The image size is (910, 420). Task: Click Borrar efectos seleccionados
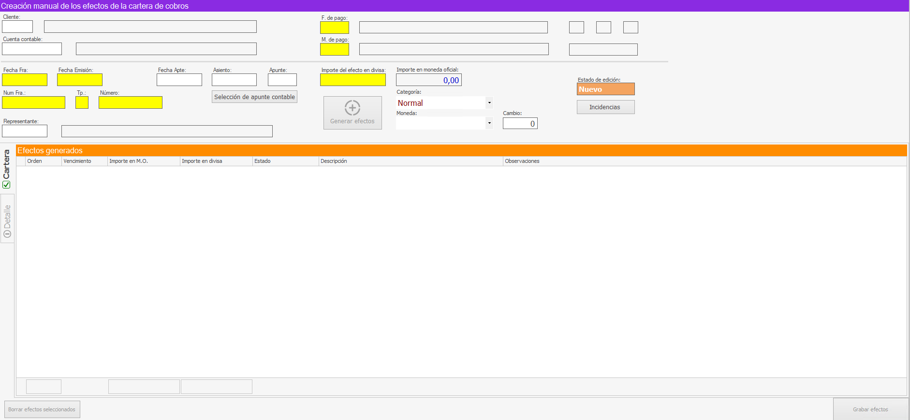coord(42,409)
